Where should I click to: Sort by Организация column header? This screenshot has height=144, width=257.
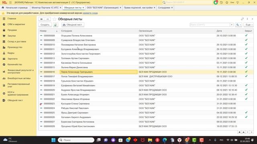[176, 31]
